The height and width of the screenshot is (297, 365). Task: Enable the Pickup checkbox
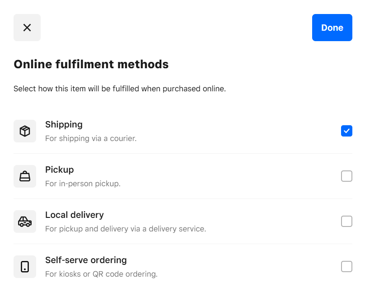(x=346, y=176)
